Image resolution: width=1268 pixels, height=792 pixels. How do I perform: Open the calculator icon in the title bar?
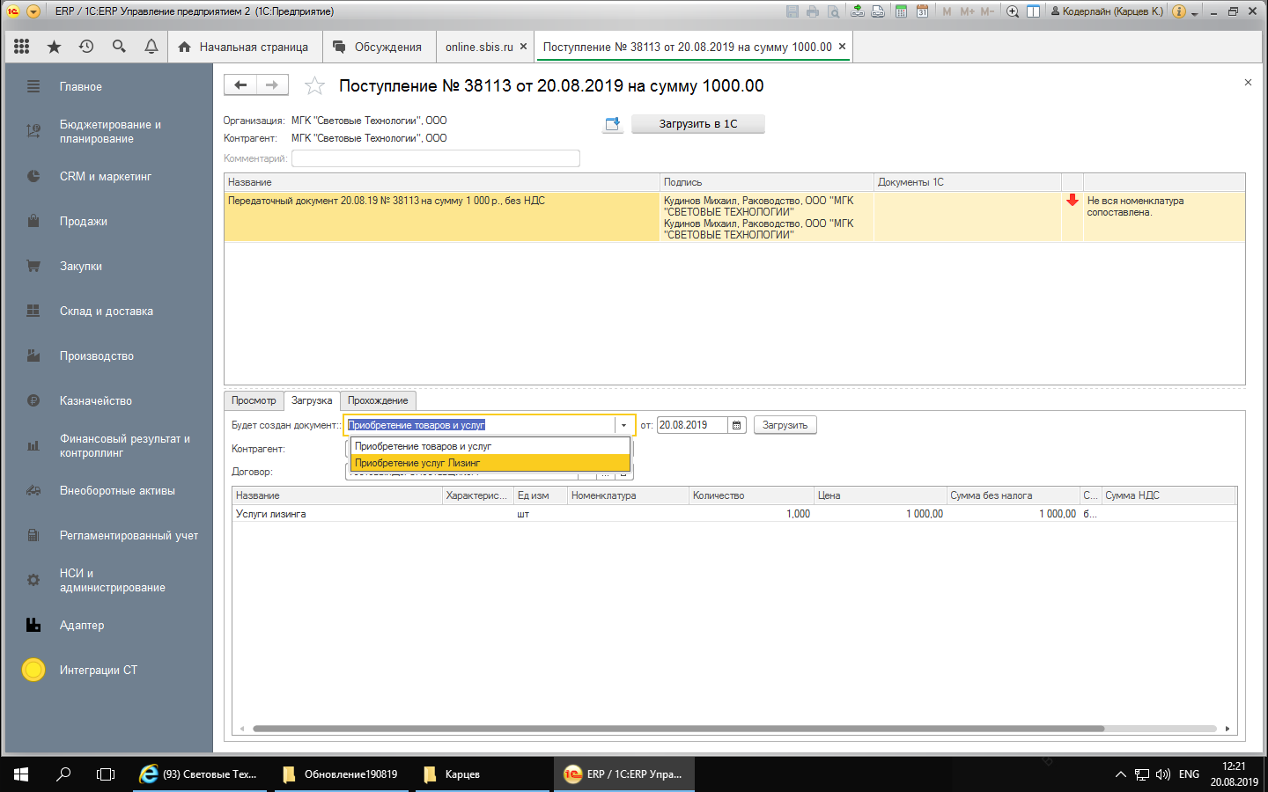[x=901, y=11]
